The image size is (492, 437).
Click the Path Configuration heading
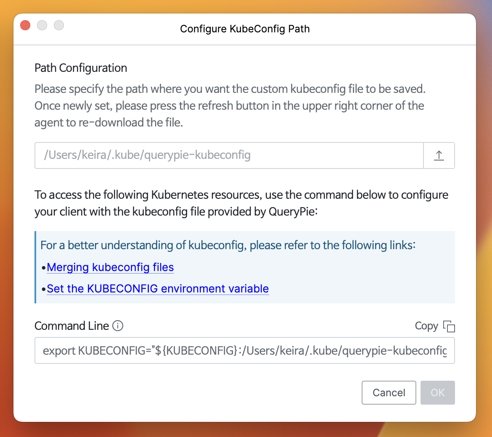[x=81, y=68]
